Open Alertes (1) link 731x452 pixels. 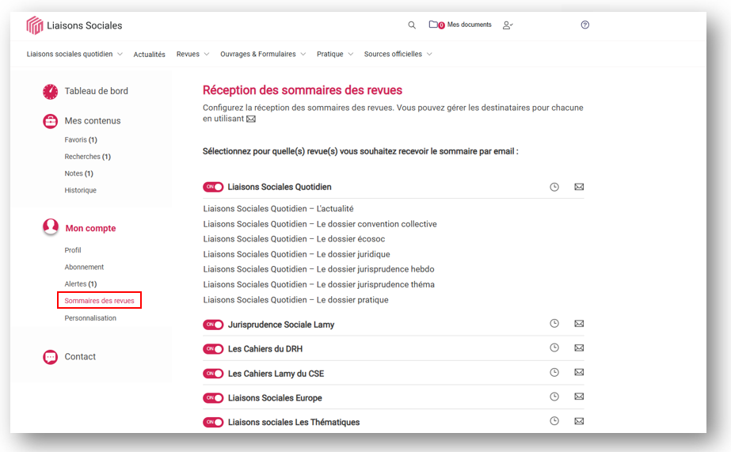tap(81, 283)
